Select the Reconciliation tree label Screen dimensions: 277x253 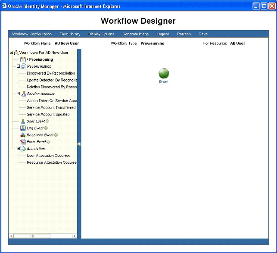tap(39, 66)
